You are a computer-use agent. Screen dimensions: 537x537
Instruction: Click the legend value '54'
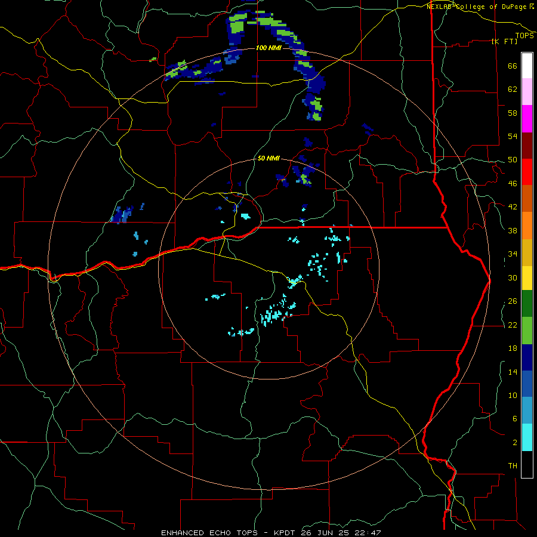pyautogui.click(x=513, y=137)
